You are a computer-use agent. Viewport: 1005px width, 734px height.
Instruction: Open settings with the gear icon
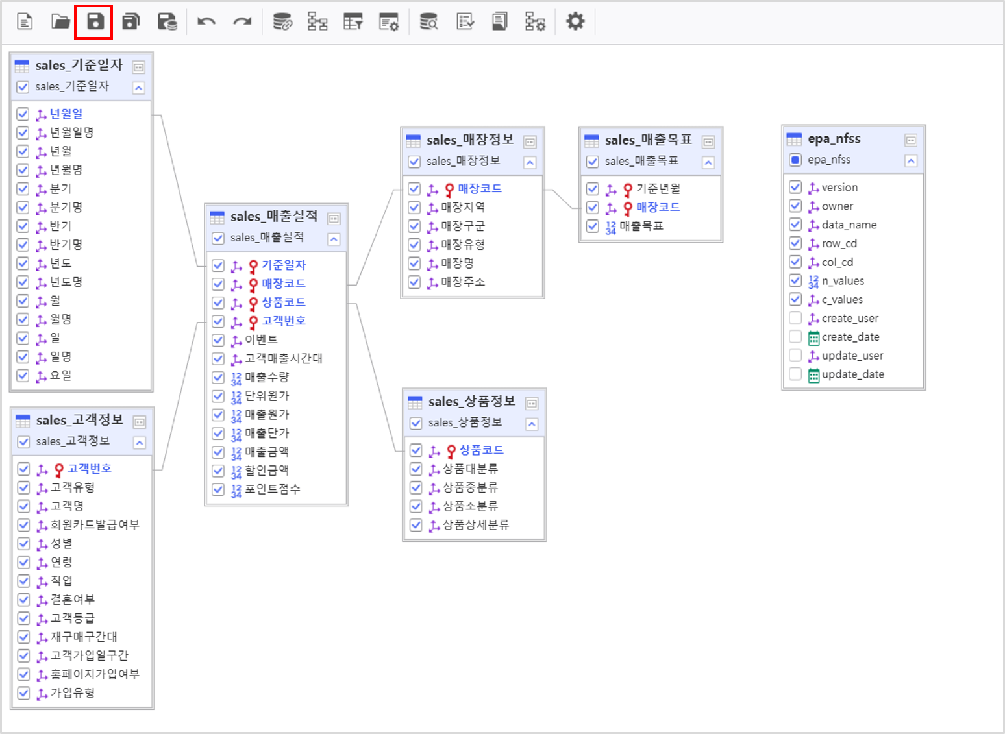click(575, 21)
